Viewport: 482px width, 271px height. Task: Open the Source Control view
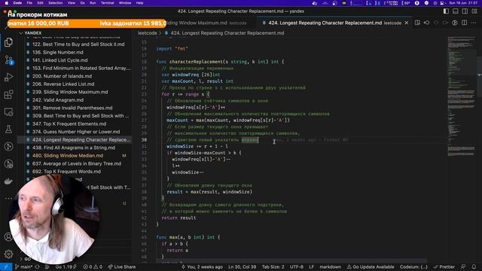[8, 60]
